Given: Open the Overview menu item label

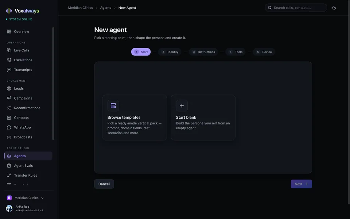Looking at the screenshot, I should pyautogui.click(x=22, y=31).
